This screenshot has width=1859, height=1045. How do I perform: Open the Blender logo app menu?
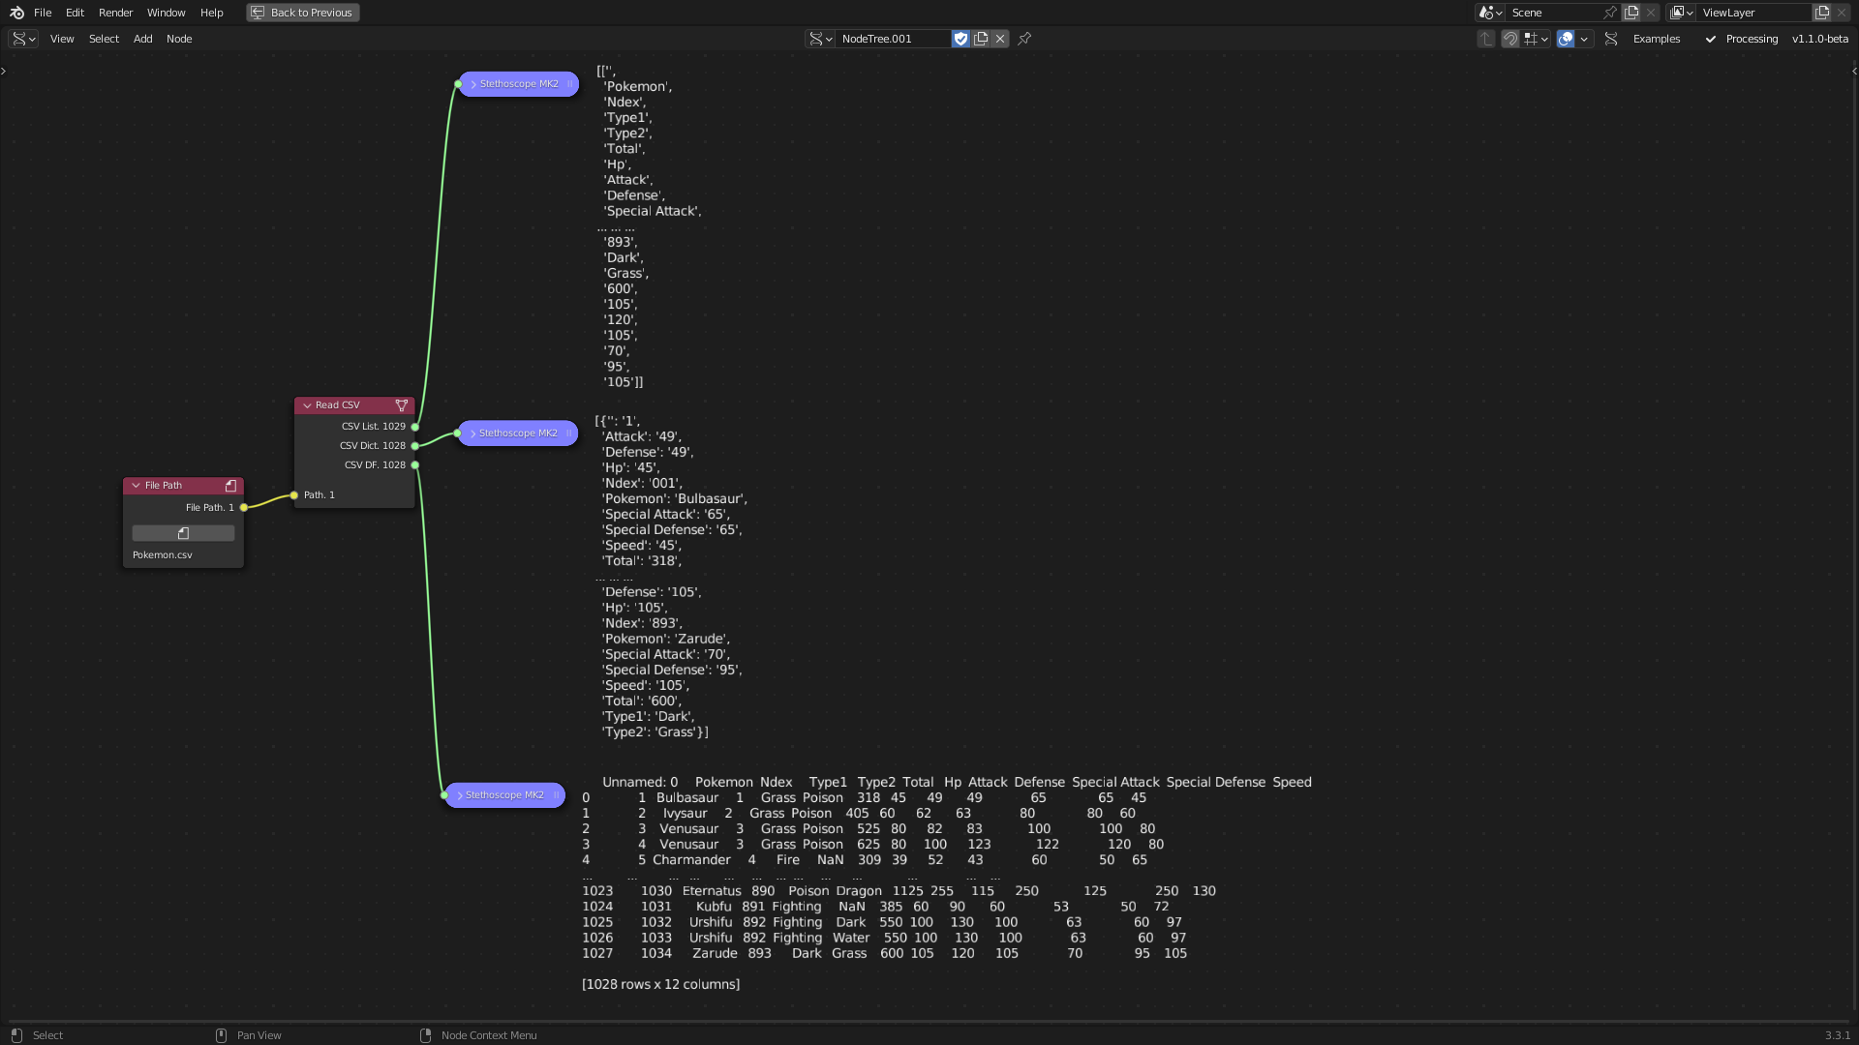click(x=16, y=13)
